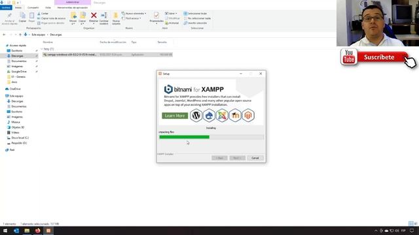This screenshot has width=419, height=235.
Task: Open Objetos 3D in the sidebar
Action: tap(18, 127)
